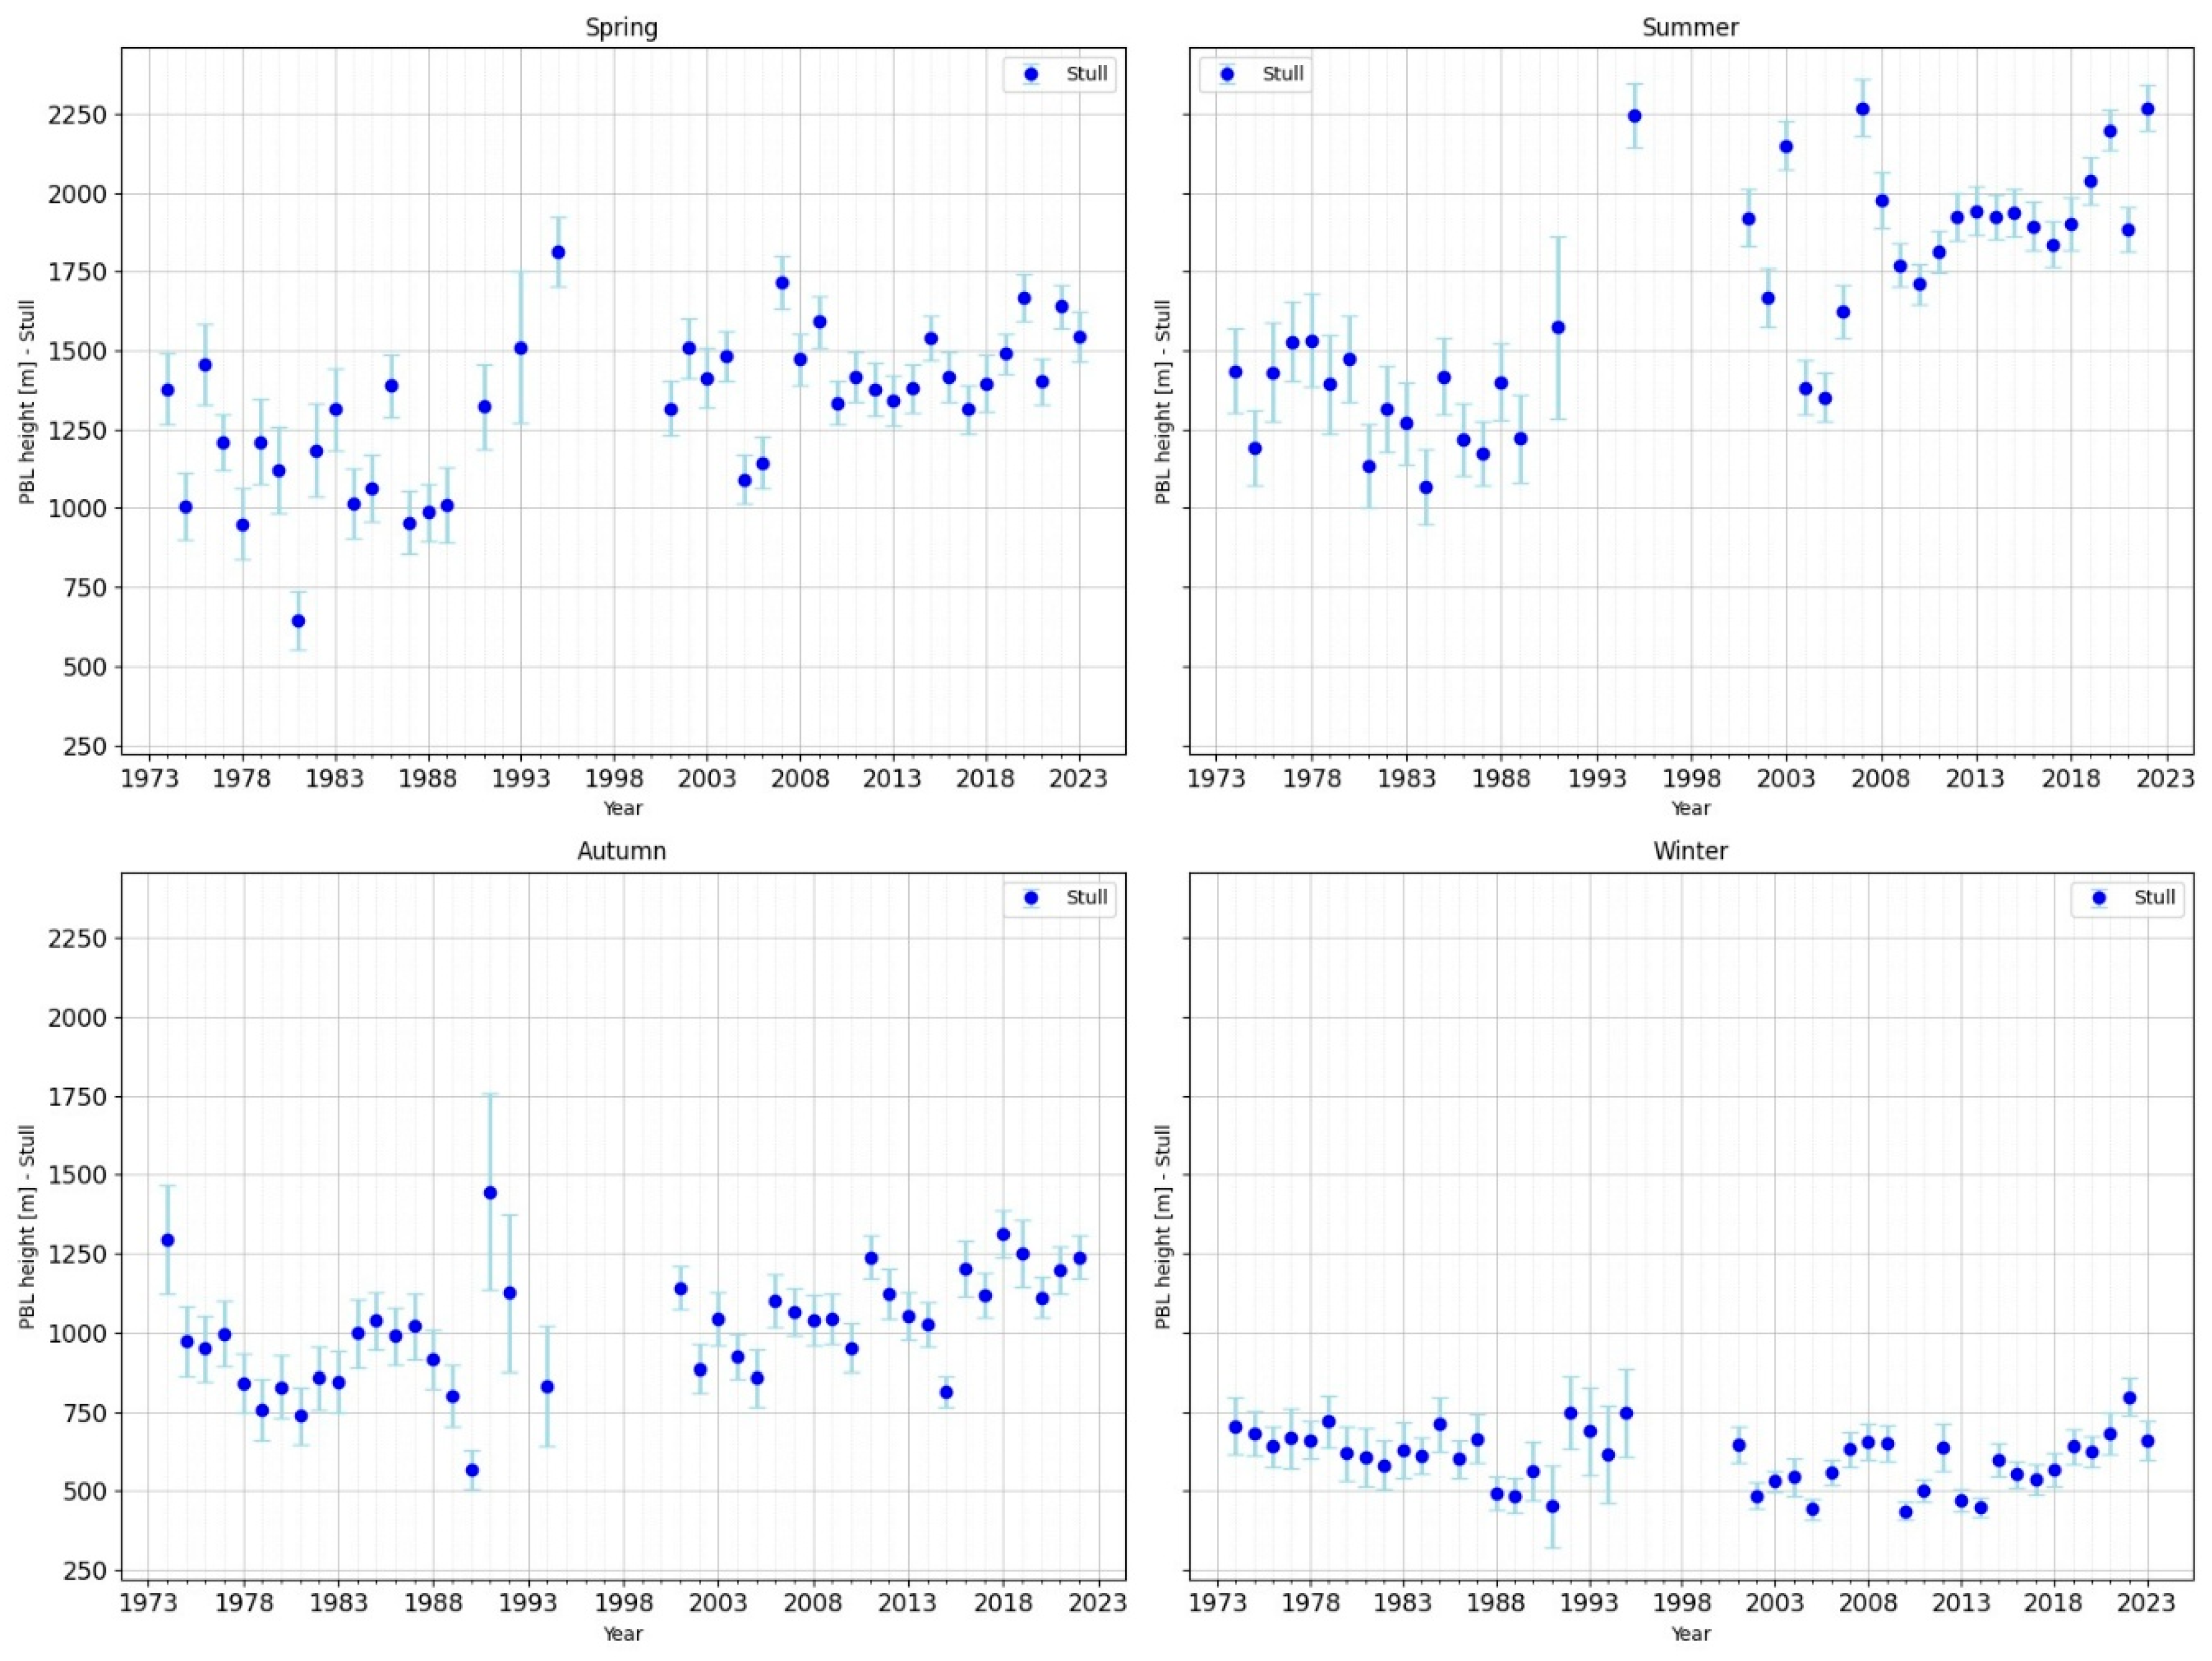Click the 1973 x-axis label in the Spring plot
This screenshot has height=1661, width=2212.
pyautogui.click(x=149, y=779)
